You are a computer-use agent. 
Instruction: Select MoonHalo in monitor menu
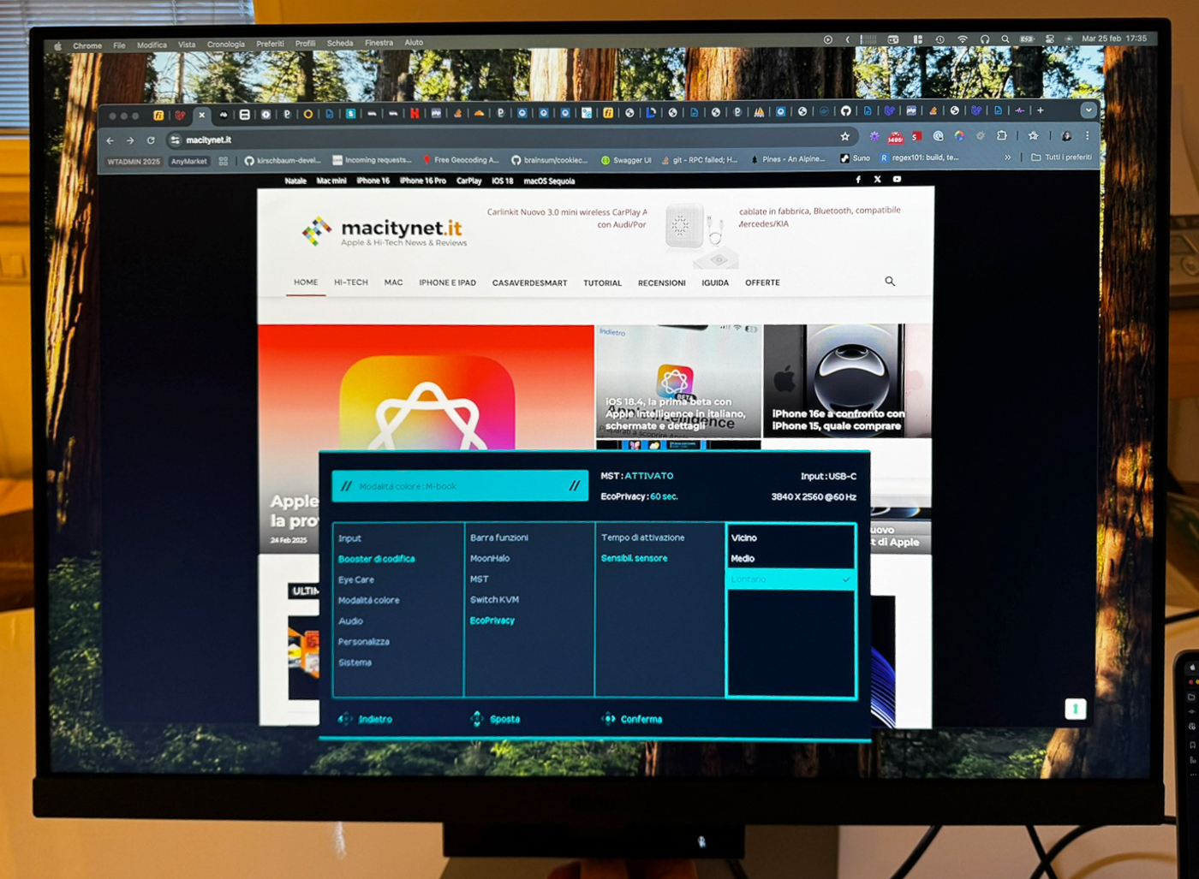click(x=490, y=559)
